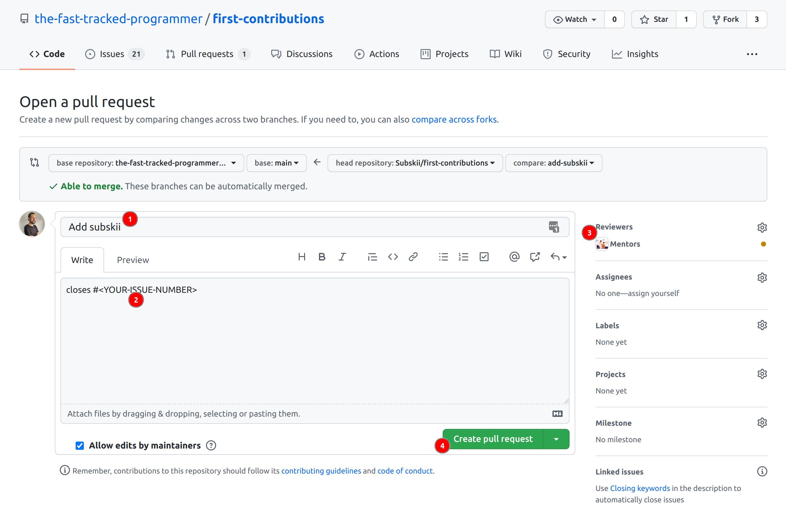The width and height of the screenshot is (786, 515).
Task: Click the Reviewers settings gear icon
Action: (x=763, y=227)
